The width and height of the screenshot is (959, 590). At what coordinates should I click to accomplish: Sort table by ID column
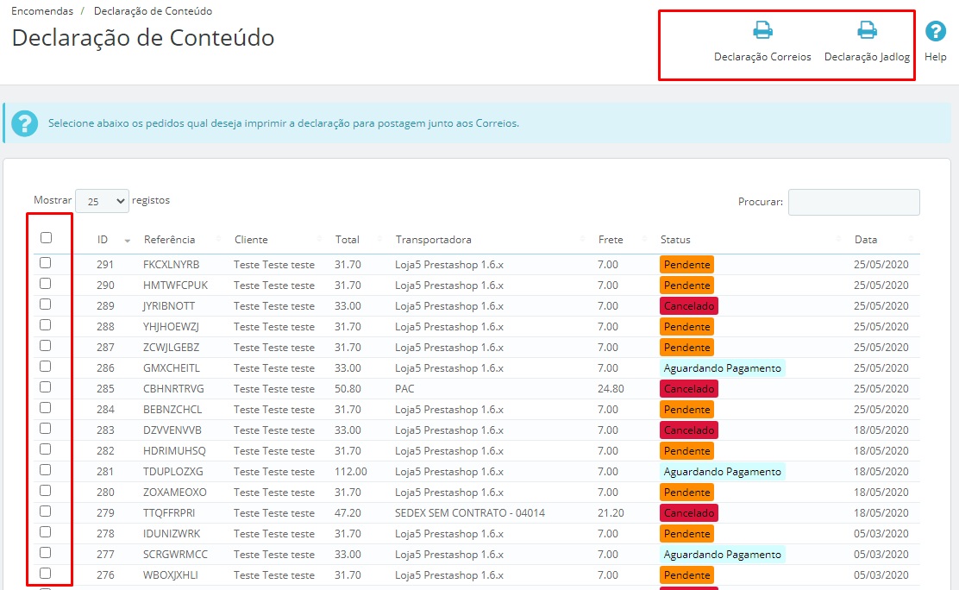[103, 240]
